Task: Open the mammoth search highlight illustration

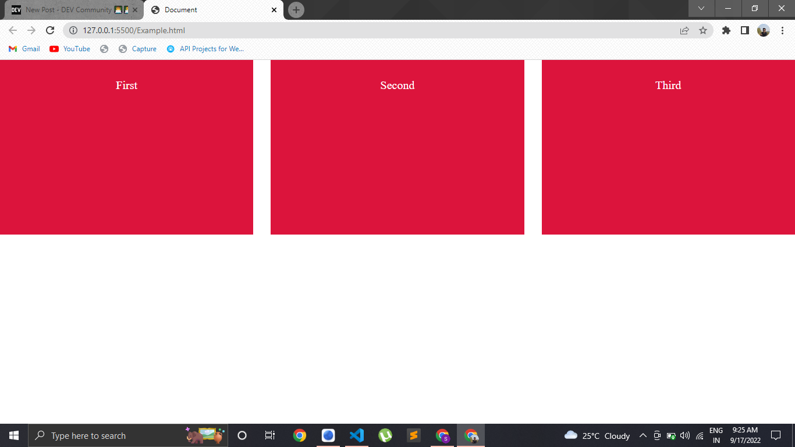Action: pyautogui.click(x=205, y=435)
